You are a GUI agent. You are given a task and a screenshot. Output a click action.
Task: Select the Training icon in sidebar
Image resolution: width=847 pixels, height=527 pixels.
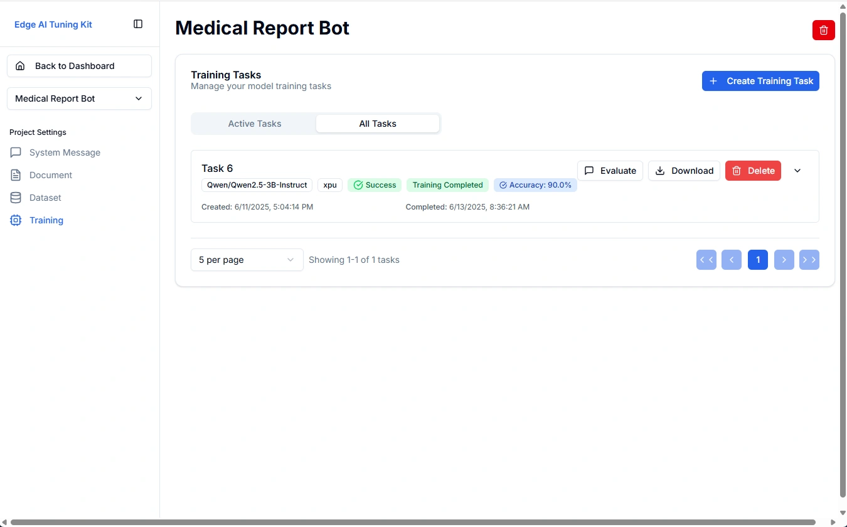(15, 220)
